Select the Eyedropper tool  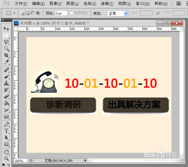pos(6,62)
